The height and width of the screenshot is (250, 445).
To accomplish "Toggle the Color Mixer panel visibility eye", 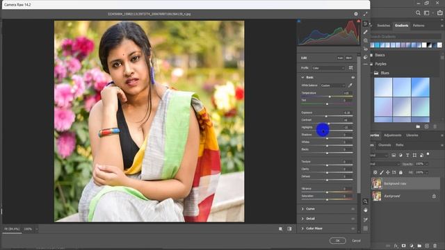I will coord(353,228).
